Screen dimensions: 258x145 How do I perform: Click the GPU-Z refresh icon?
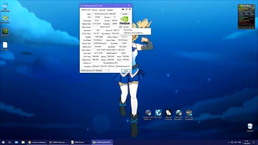[x=127, y=9]
